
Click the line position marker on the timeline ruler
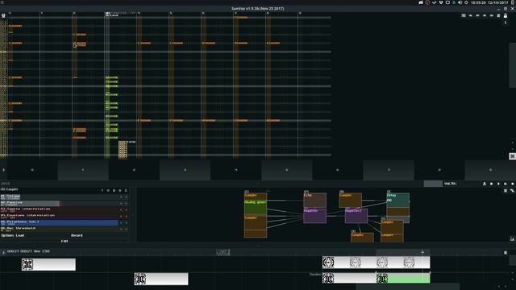point(223,252)
